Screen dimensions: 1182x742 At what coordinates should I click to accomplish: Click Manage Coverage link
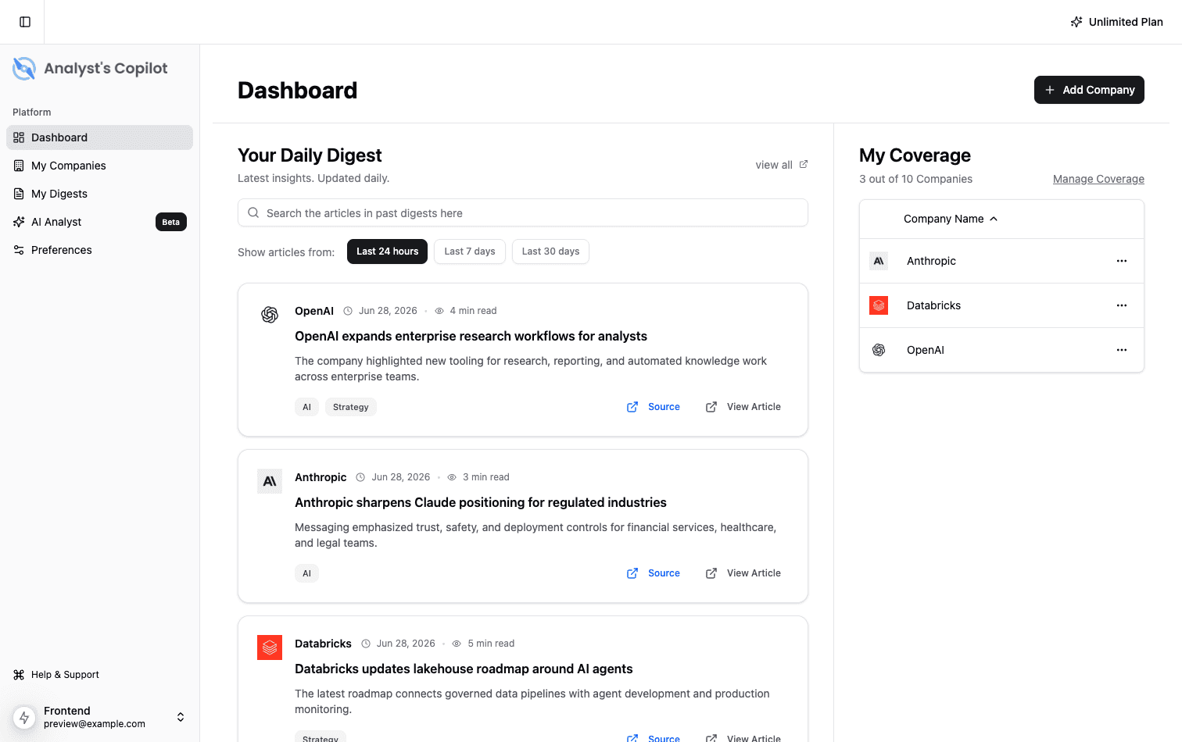[1098, 179]
